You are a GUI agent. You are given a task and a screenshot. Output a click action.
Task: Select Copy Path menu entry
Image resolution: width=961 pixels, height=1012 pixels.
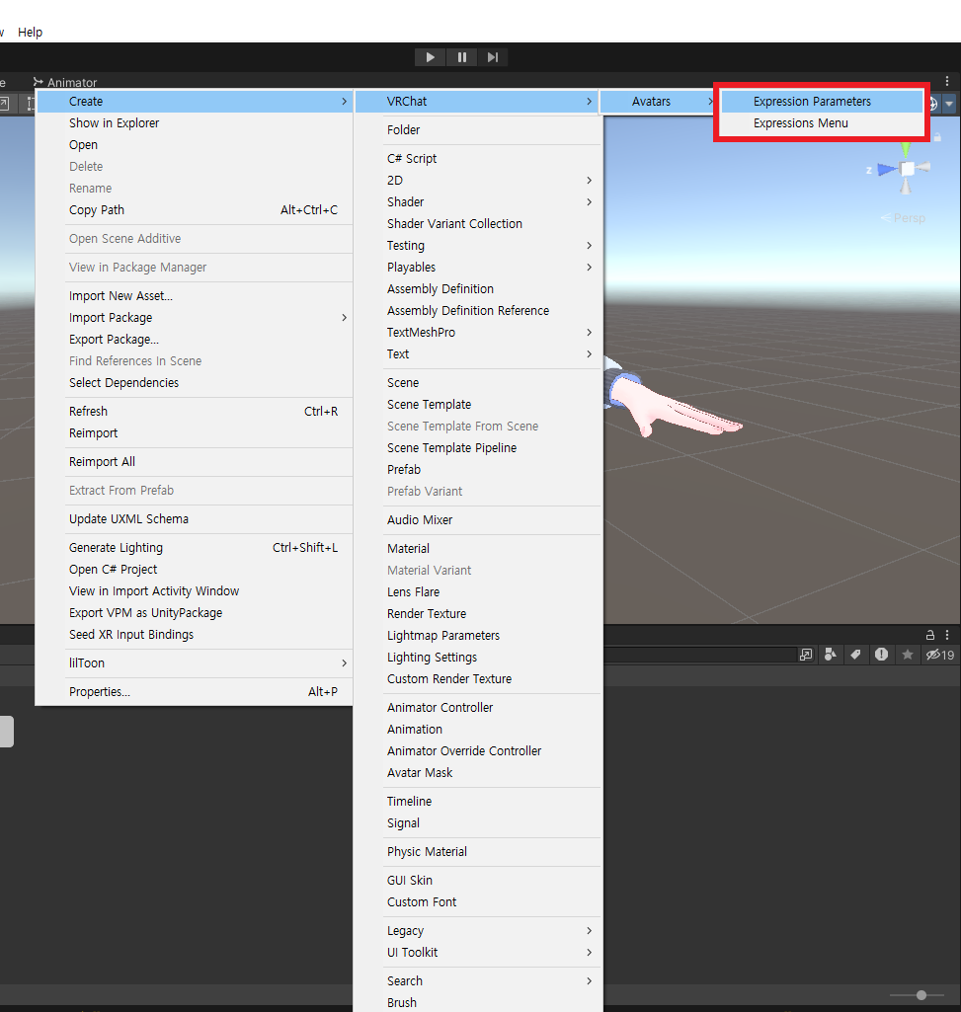(195, 210)
